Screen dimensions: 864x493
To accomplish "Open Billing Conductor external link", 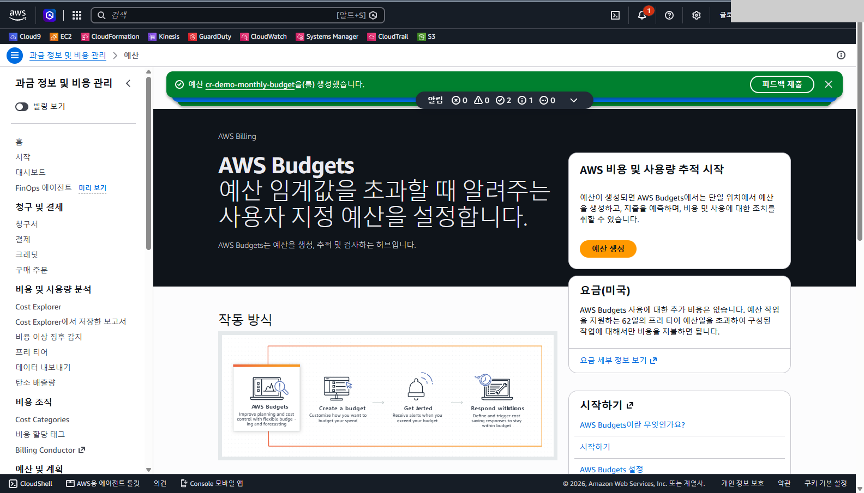I will (50, 451).
